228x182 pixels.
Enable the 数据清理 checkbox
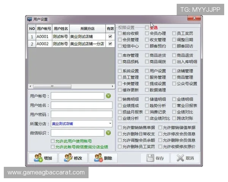pos(147,90)
